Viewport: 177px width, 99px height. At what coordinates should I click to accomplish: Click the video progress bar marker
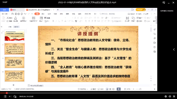7,93
